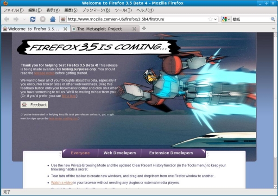Click the Firefox 3.5 is coming banner
The height and width of the screenshot is (196, 278).
point(99,47)
